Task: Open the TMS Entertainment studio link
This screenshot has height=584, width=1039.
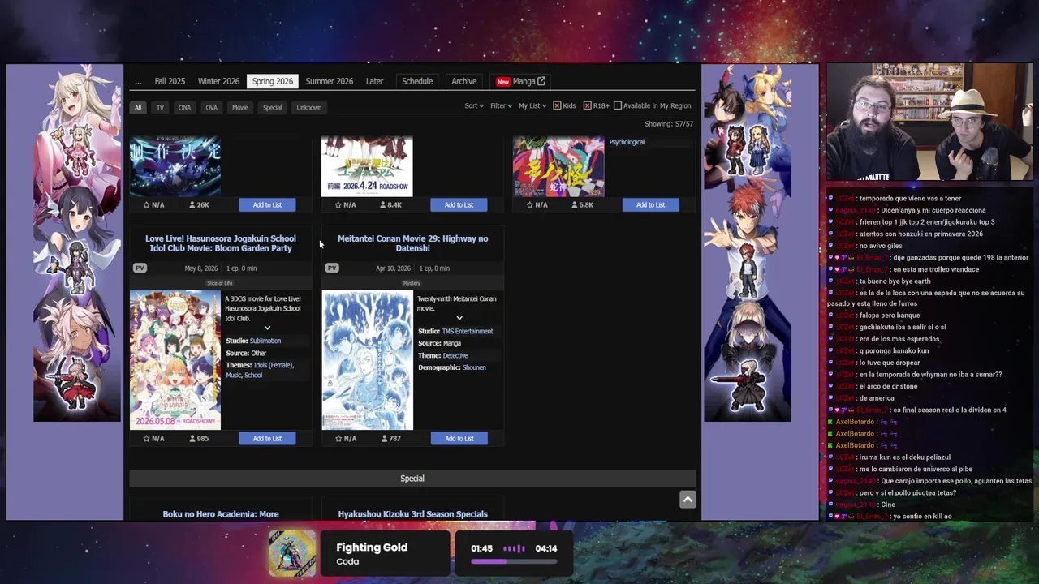Action: (468, 331)
